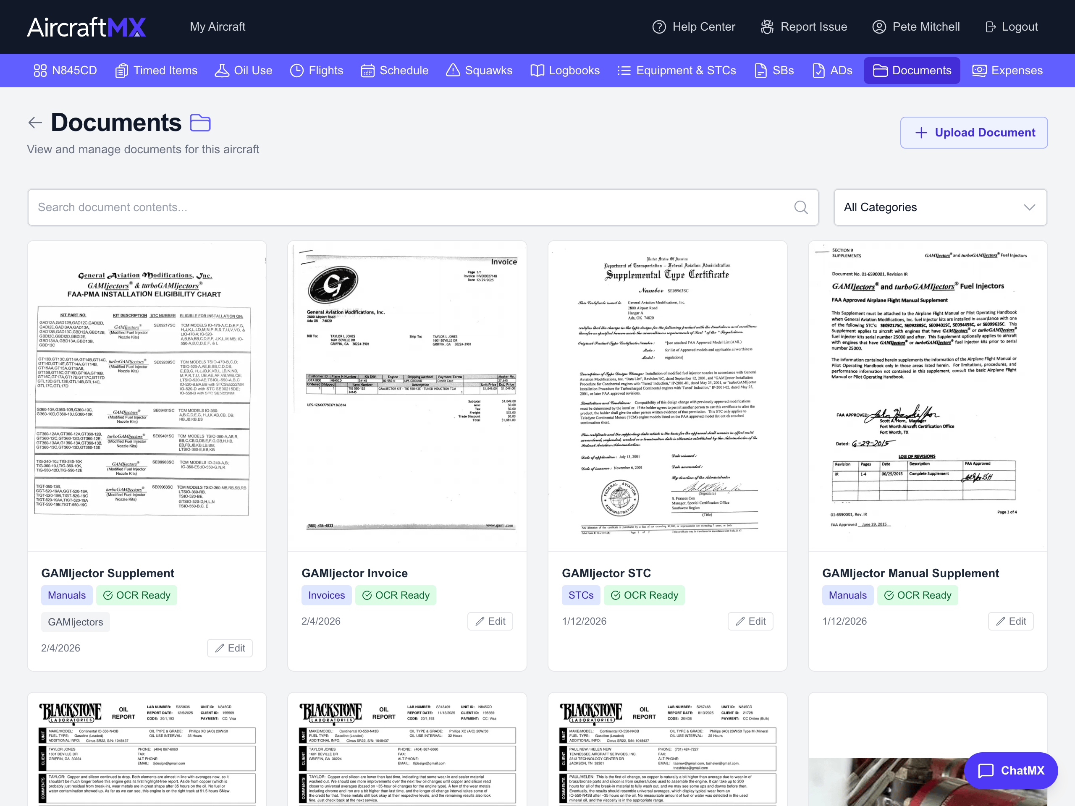Click the Logout link
The width and height of the screenshot is (1075, 806).
pos(1011,27)
